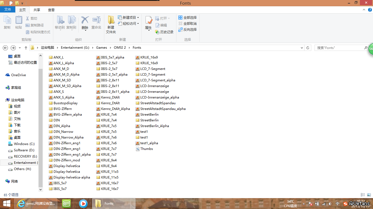Open the recent locations dropdown arrow
Screen dimensions: 373x209
[x=20, y=48]
